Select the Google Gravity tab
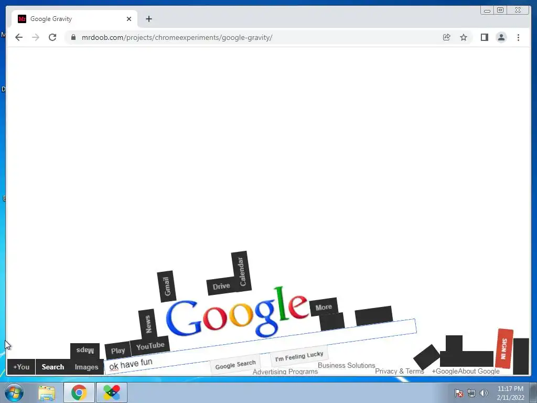The height and width of the screenshot is (403, 537). click(74, 19)
